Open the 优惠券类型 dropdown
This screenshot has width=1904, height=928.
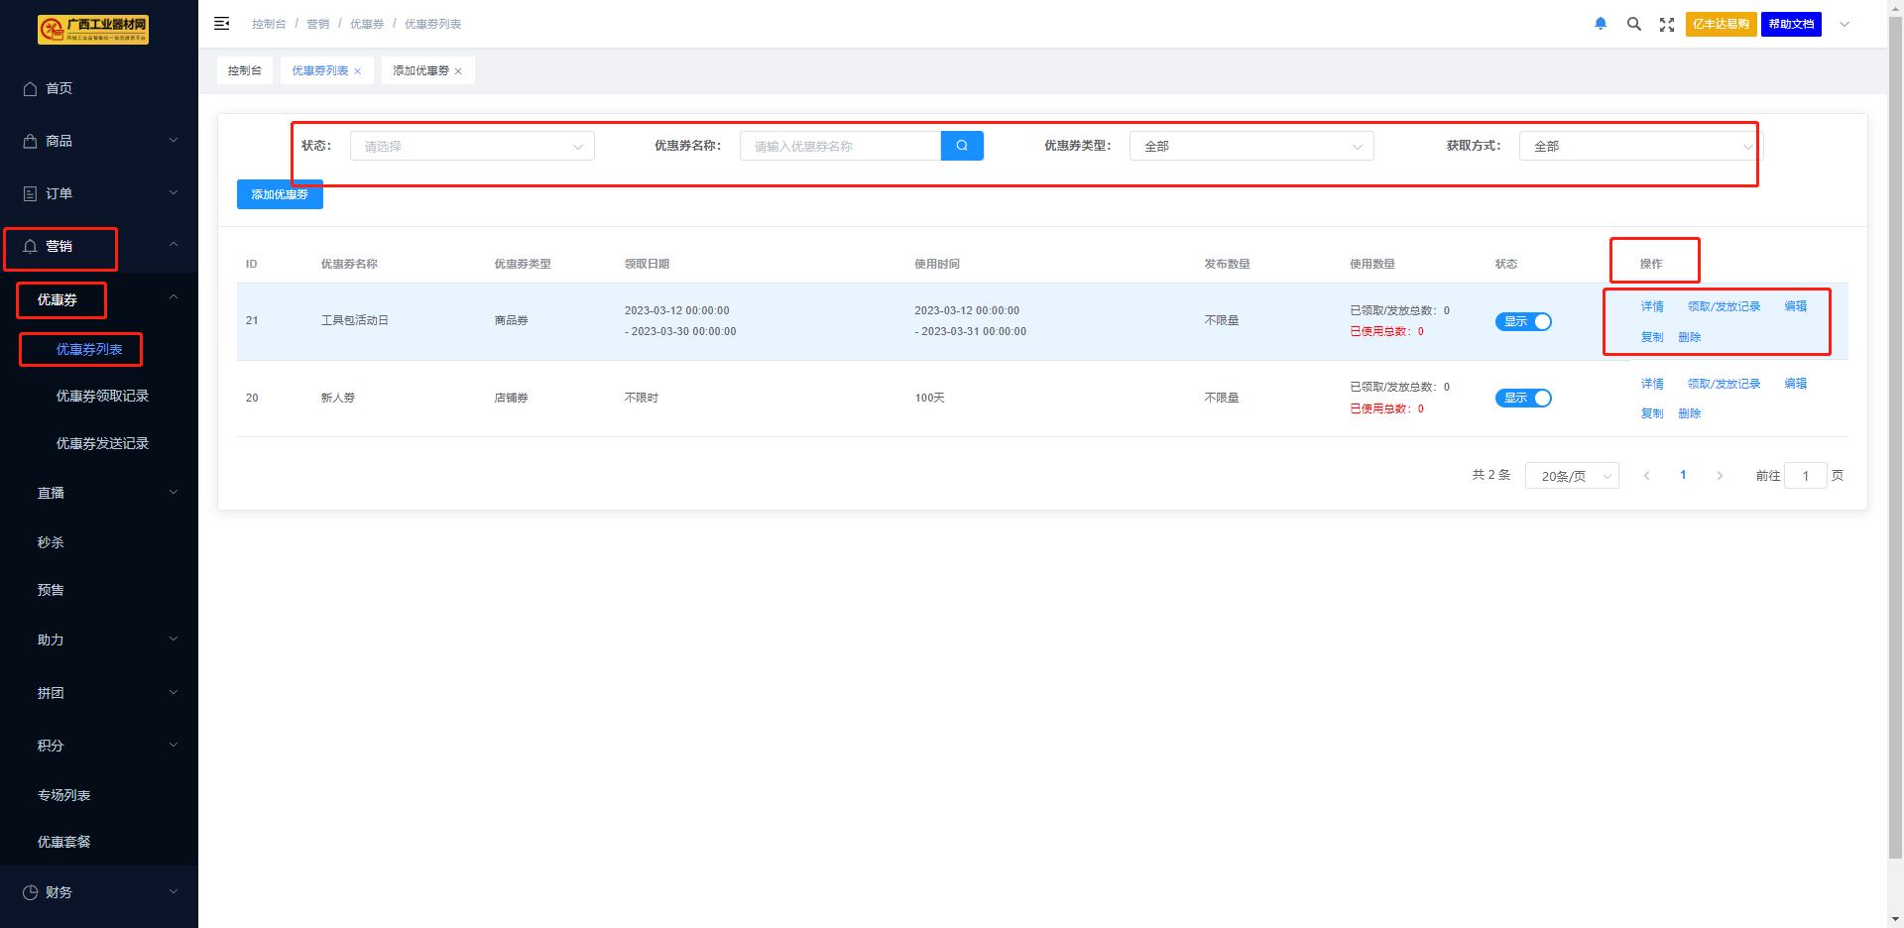[x=1250, y=146]
